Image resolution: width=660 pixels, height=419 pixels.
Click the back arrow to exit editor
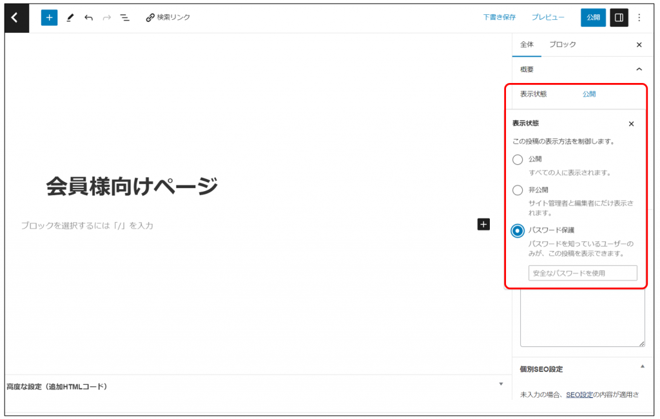pos(16,18)
